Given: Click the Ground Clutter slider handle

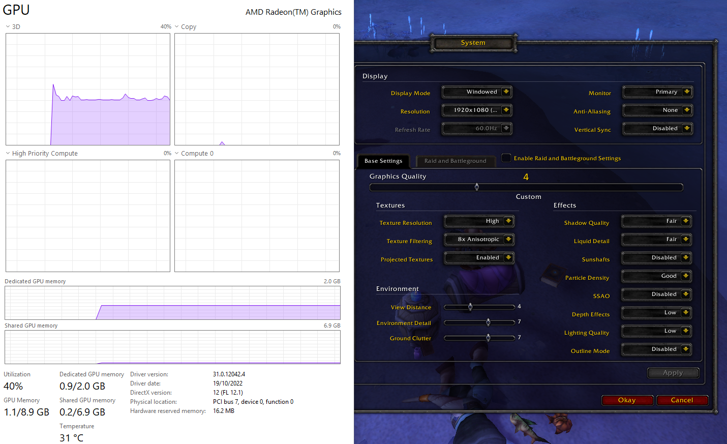Looking at the screenshot, I should pos(488,338).
